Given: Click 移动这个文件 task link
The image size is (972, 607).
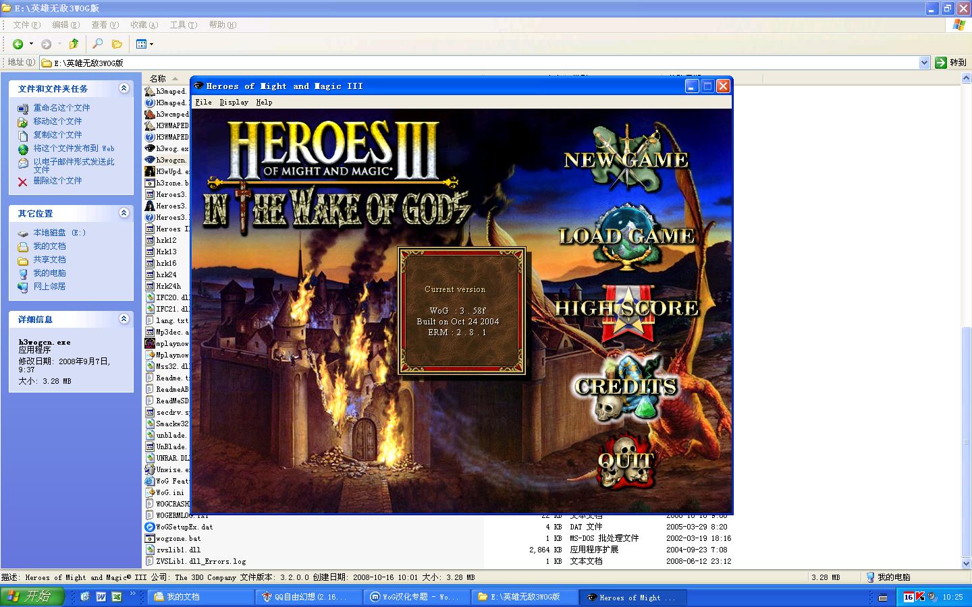Looking at the screenshot, I should (x=57, y=121).
